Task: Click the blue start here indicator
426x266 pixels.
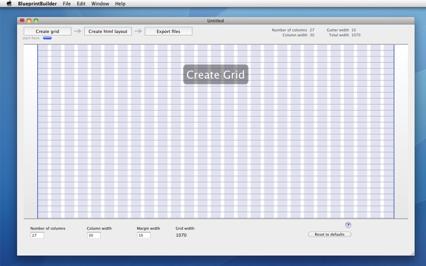Action: click(x=47, y=38)
